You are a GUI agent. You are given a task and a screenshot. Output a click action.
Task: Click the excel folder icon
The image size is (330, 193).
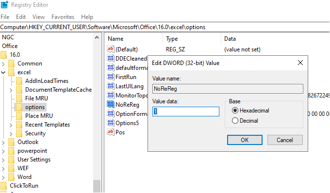tap(11, 72)
